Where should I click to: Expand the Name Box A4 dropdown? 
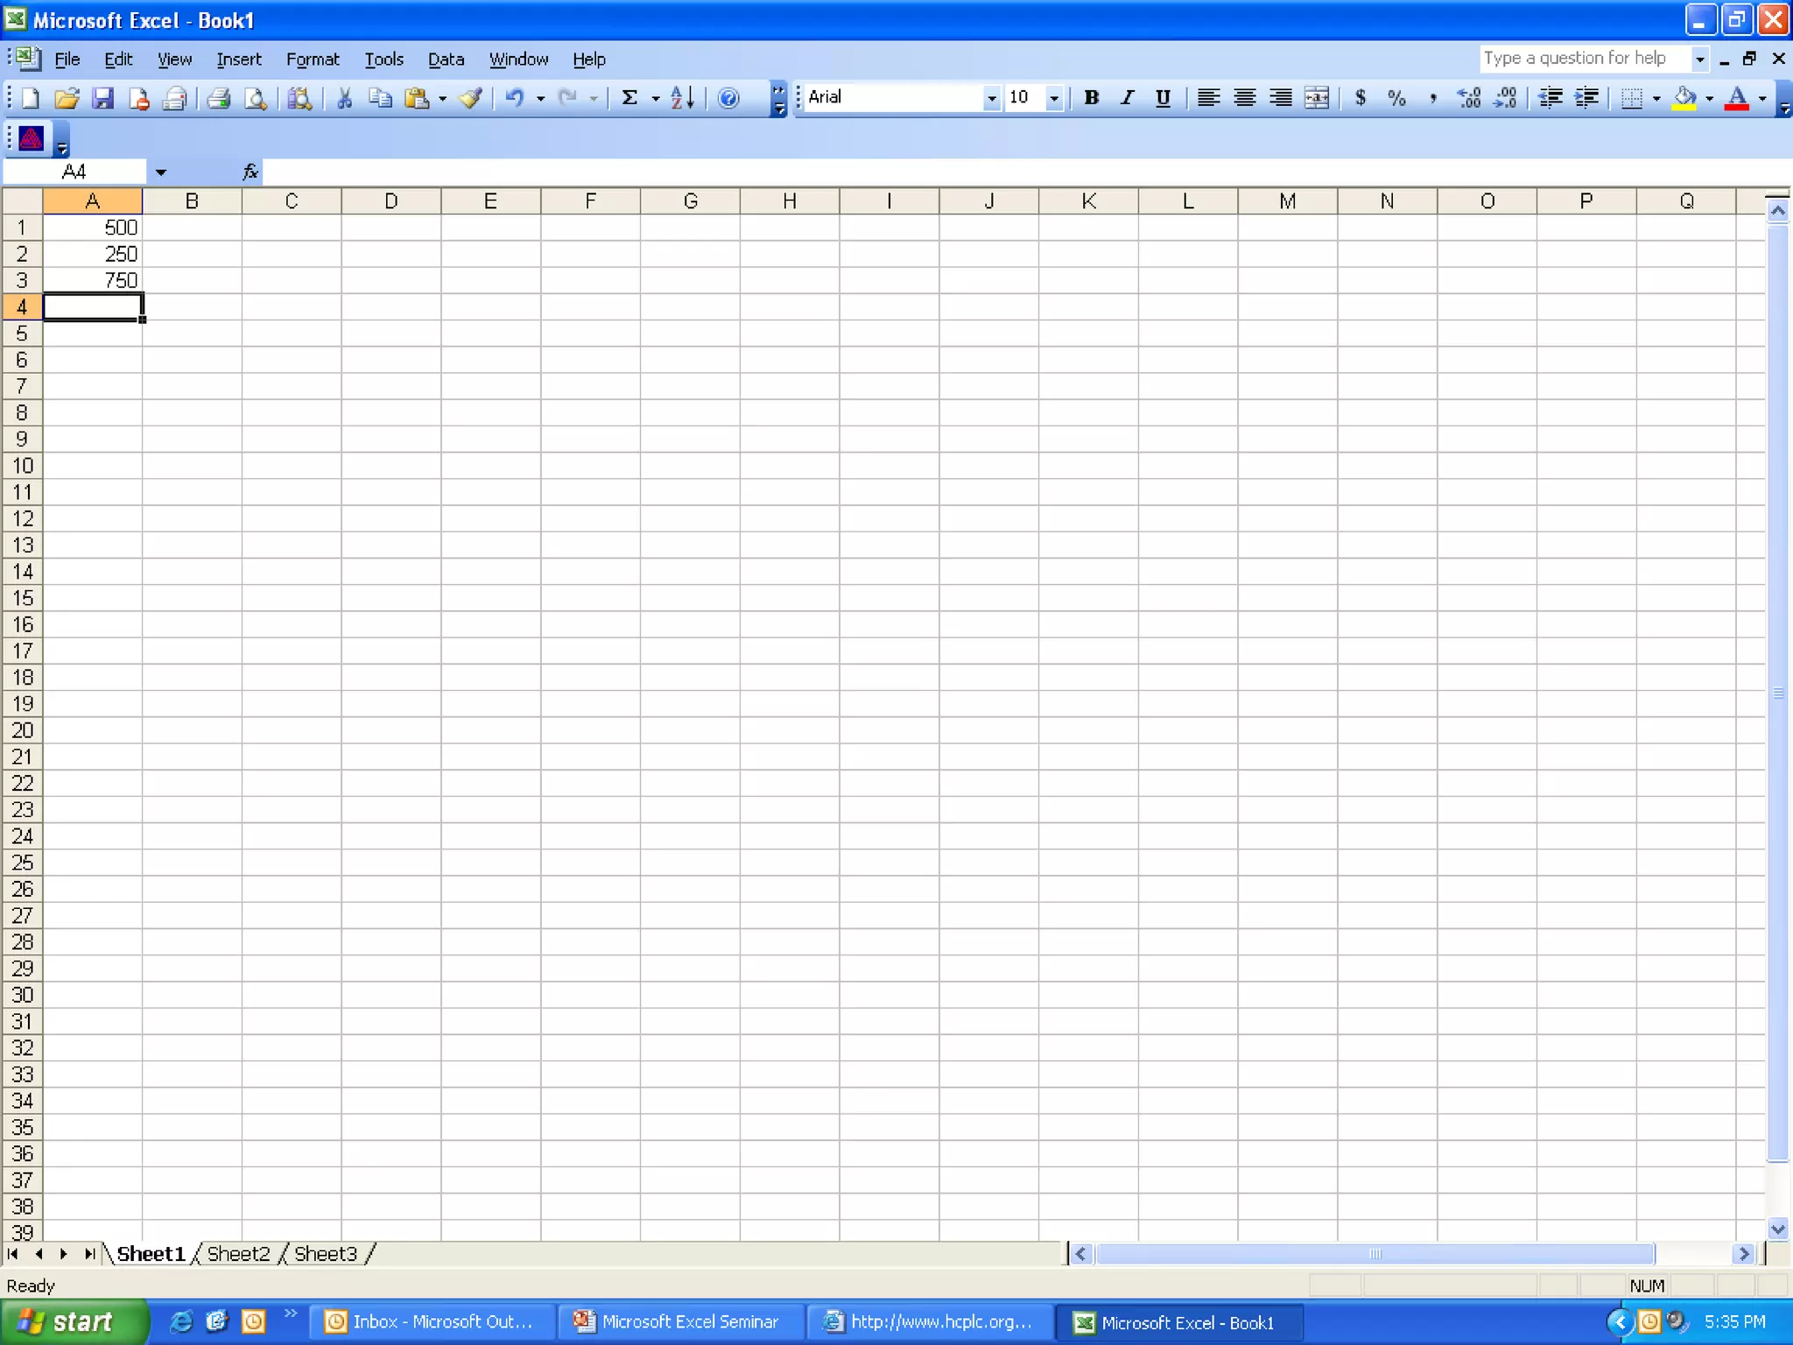tap(161, 172)
